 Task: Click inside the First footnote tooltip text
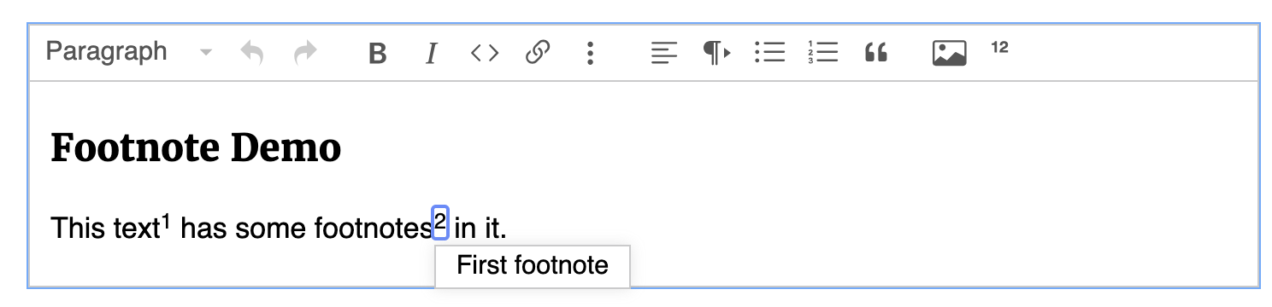point(533,265)
